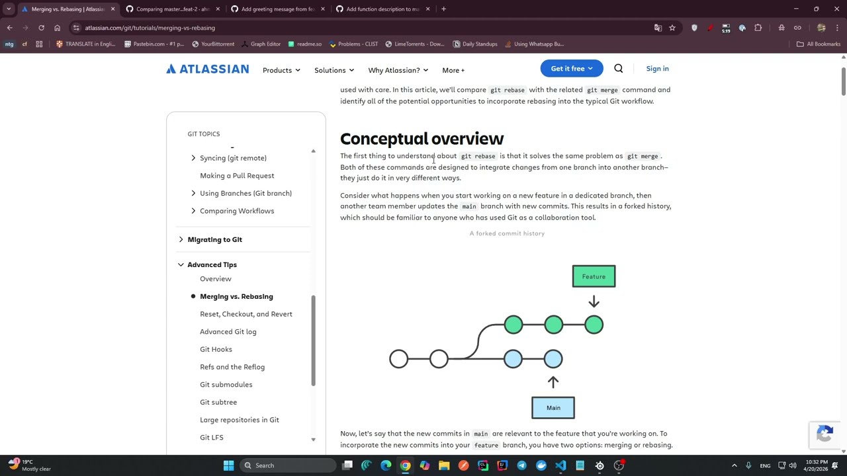Open the Why Atlassian? dropdown
Screen dimensions: 847x476
[x=398, y=70]
